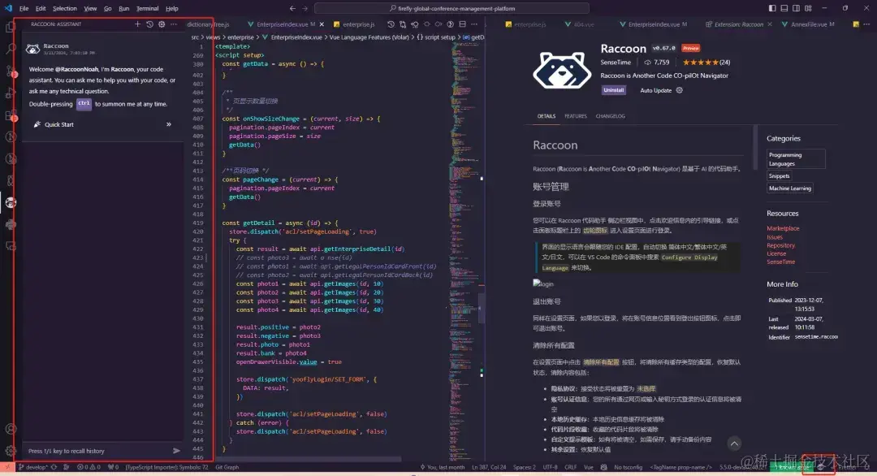Open the Go menu
The height and width of the screenshot is (476, 877).
pyautogui.click(x=107, y=8)
